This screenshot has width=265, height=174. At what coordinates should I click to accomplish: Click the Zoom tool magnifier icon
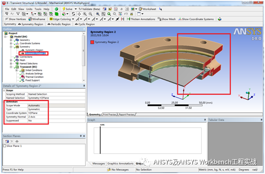[85, 14]
